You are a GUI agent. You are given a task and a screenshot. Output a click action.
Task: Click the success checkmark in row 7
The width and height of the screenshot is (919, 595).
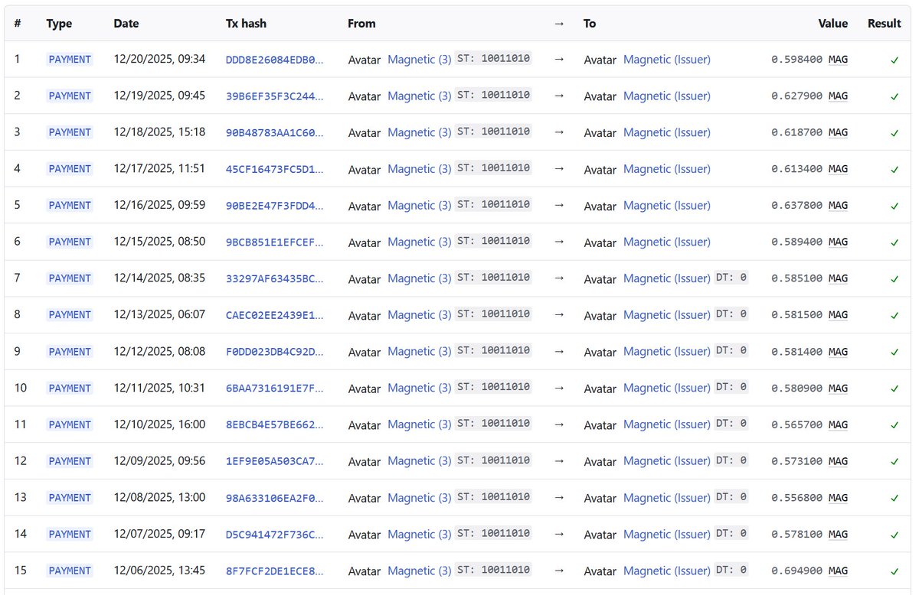(x=894, y=279)
